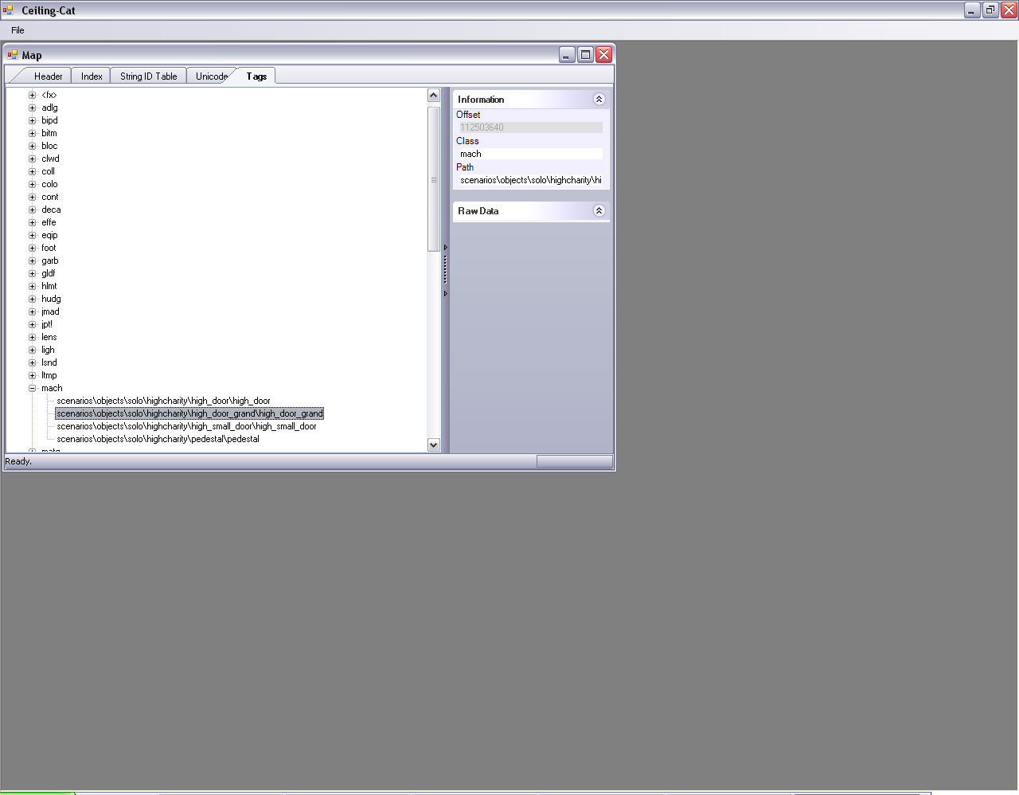Click the Ceiling-Cat application icon

point(8,10)
